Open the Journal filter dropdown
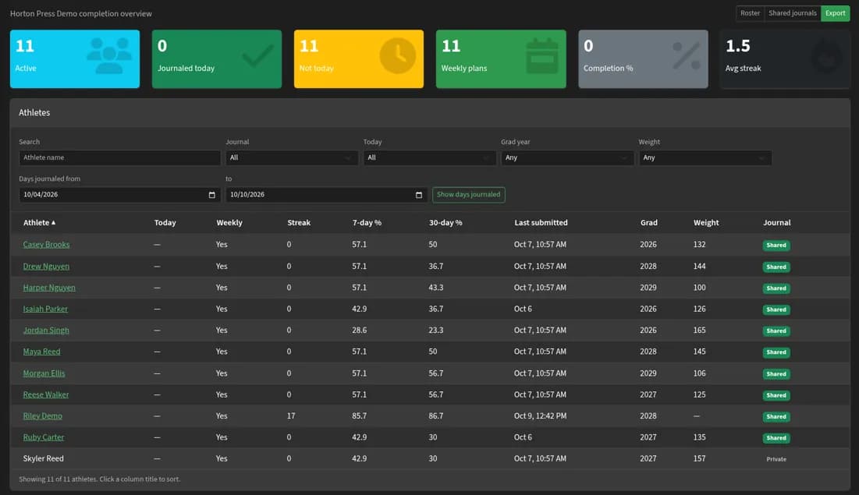Viewport: 859px width, 495px height. (x=292, y=157)
